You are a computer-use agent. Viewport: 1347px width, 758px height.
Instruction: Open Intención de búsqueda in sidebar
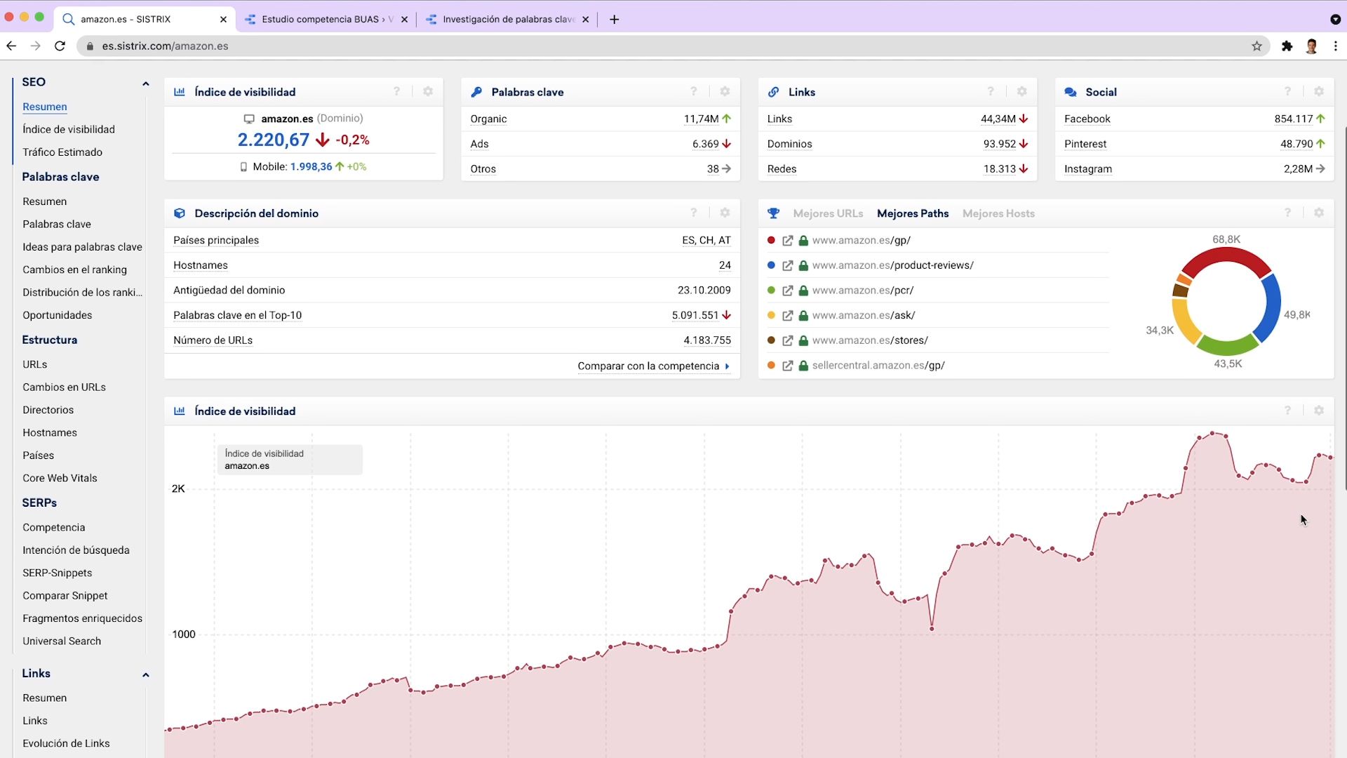click(x=76, y=550)
